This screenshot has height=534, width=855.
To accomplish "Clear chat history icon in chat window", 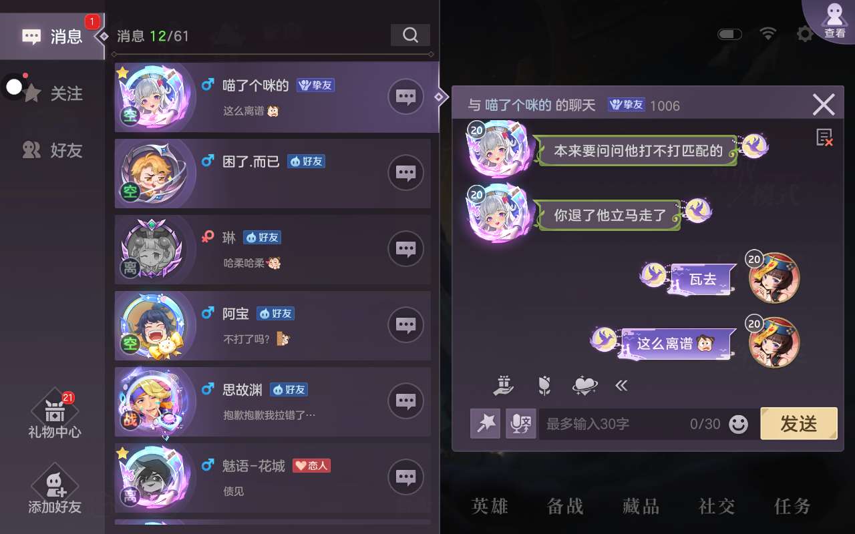I will tap(824, 138).
